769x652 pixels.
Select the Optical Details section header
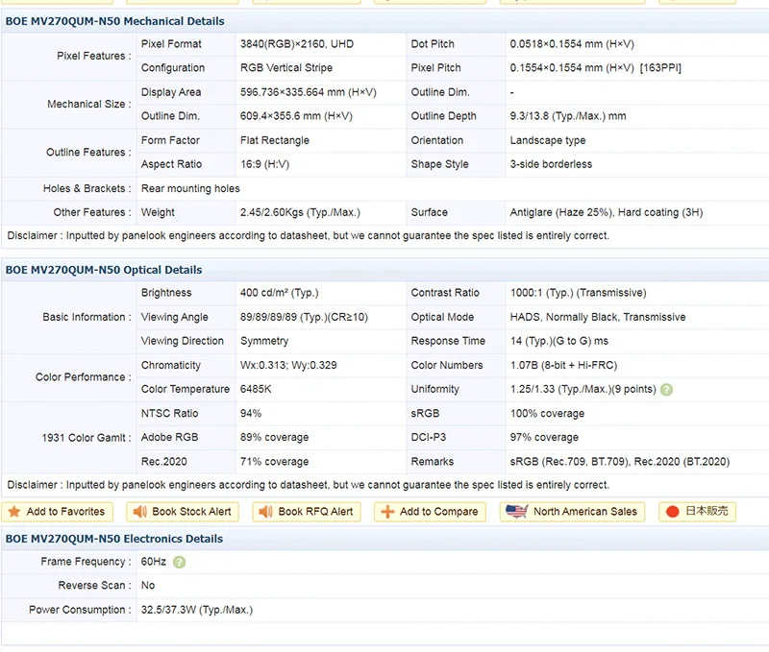tap(104, 270)
